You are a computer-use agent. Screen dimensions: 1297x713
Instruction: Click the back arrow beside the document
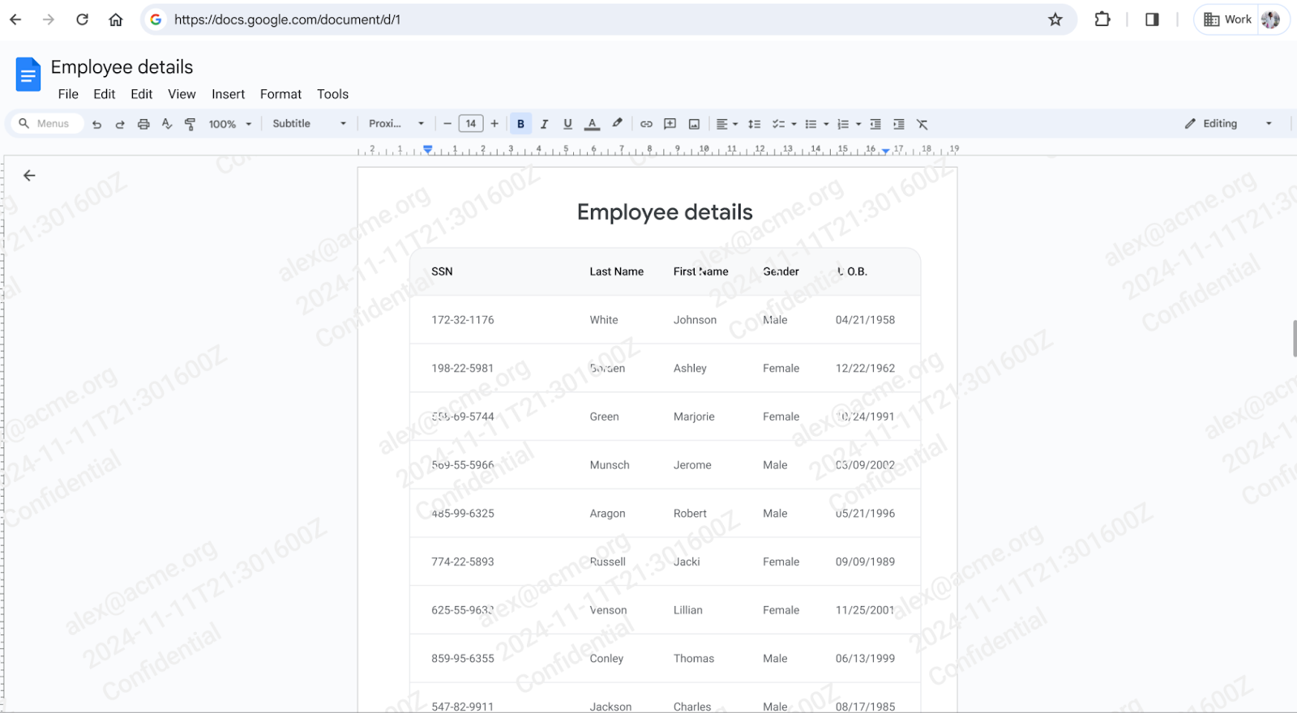pos(29,176)
